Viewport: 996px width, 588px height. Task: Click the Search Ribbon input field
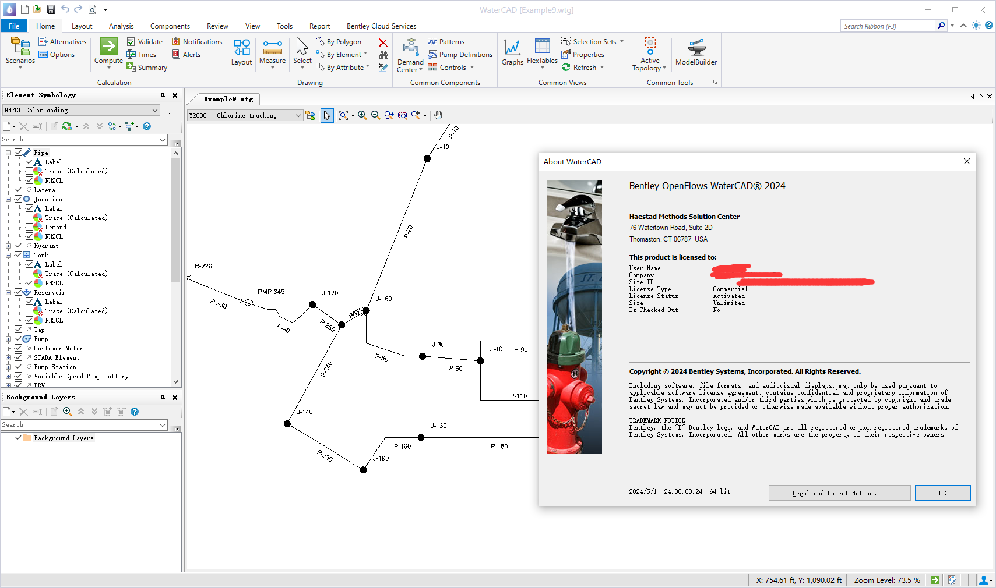pos(888,26)
